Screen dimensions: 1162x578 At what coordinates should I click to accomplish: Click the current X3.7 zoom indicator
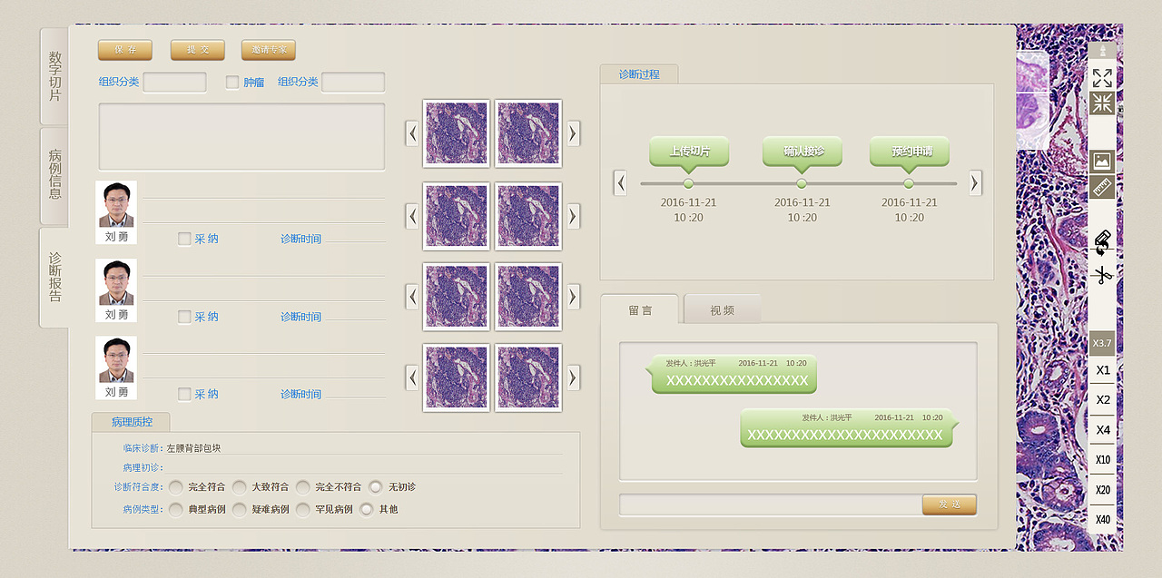pyautogui.click(x=1102, y=343)
